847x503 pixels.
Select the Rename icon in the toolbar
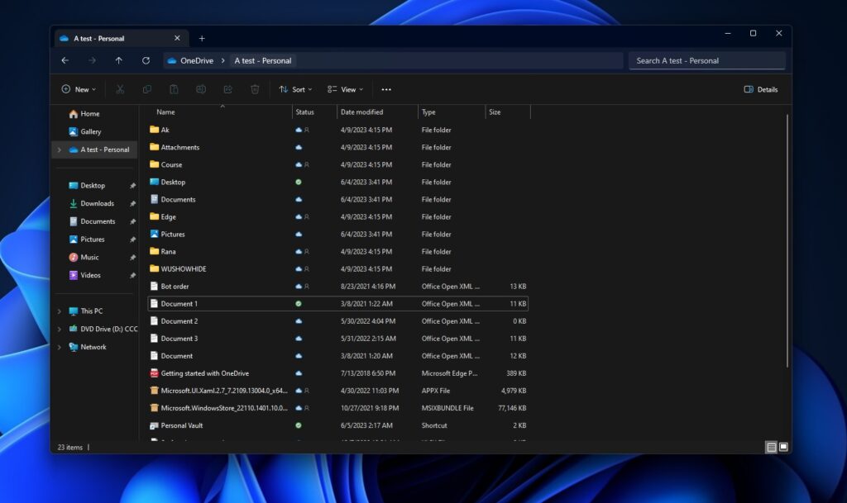point(201,89)
